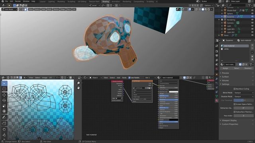The width and height of the screenshot is (255, 143).
Task: Hide Light.002 using its eye icon
Action: 252,32
